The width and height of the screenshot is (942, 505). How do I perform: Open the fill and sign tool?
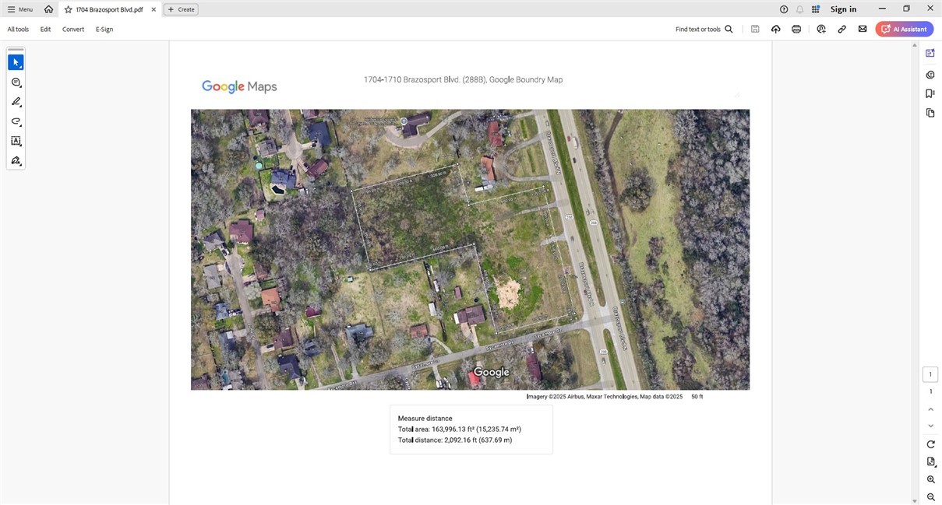(x=16, y=161)
